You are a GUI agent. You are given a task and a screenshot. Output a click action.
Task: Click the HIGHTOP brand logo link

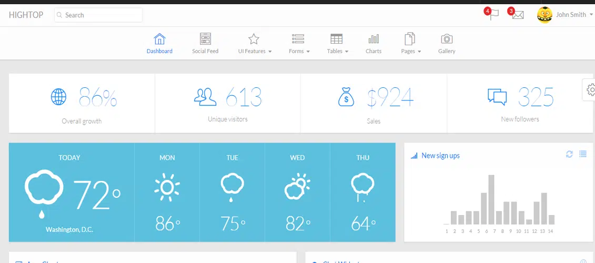(26, 15)
